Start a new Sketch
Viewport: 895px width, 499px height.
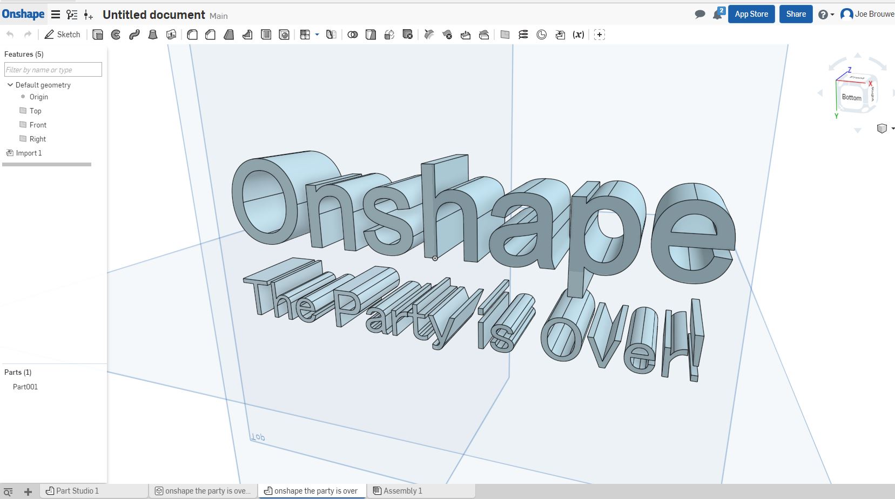point(62,35)
